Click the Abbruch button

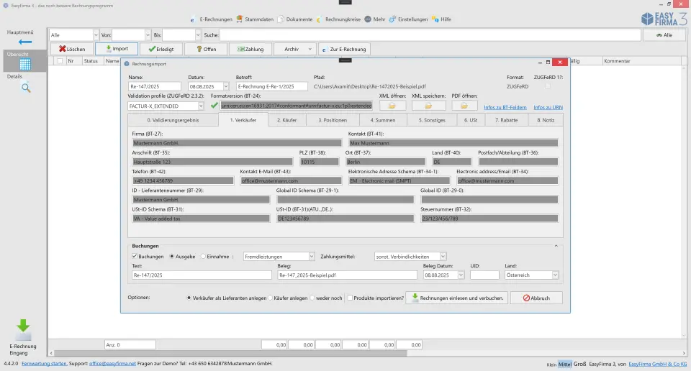(536, 298)
